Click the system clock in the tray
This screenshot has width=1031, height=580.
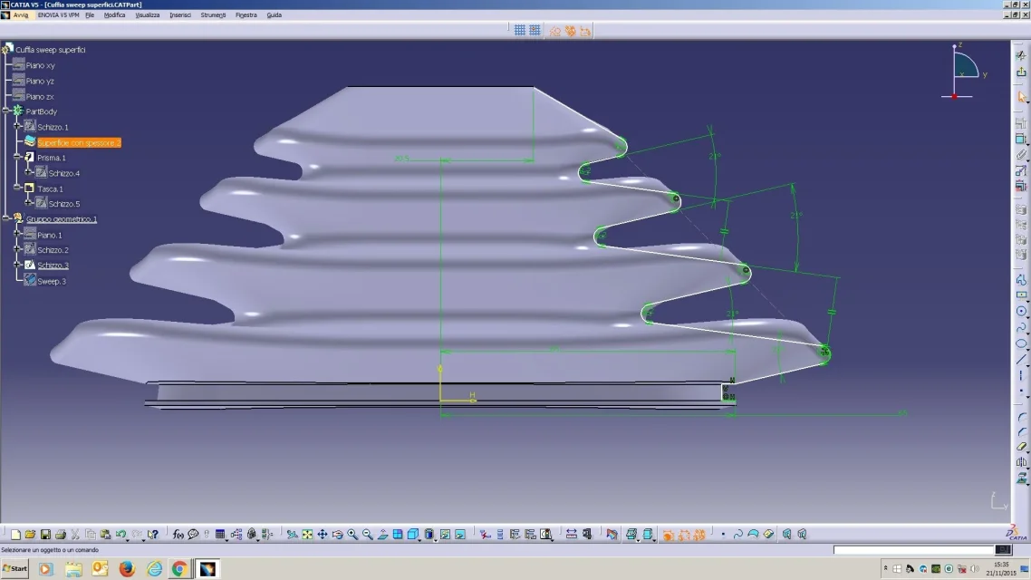pos(1001,569)
